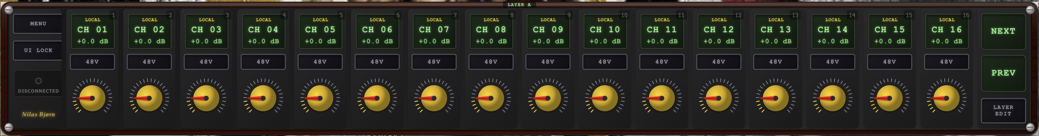Go to the PREV layer
The image size is (1039, 136).
pyautogui.click(x=1003, y=73)
